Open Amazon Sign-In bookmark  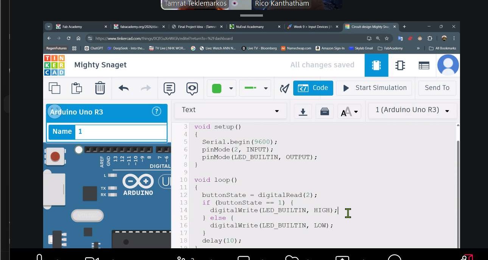pos(330,48)
